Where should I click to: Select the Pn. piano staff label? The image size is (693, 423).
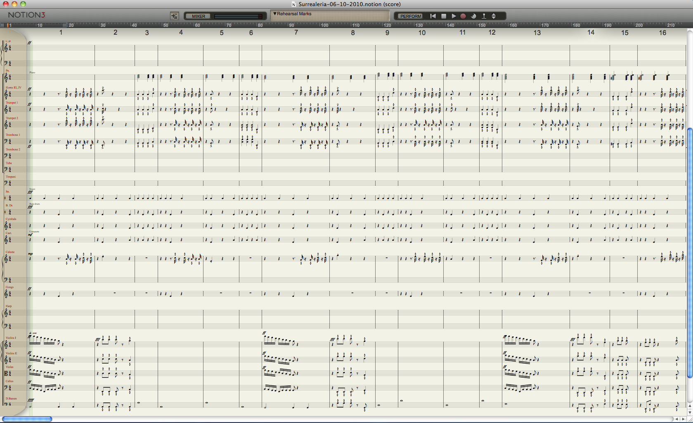[x=7, y=71]
